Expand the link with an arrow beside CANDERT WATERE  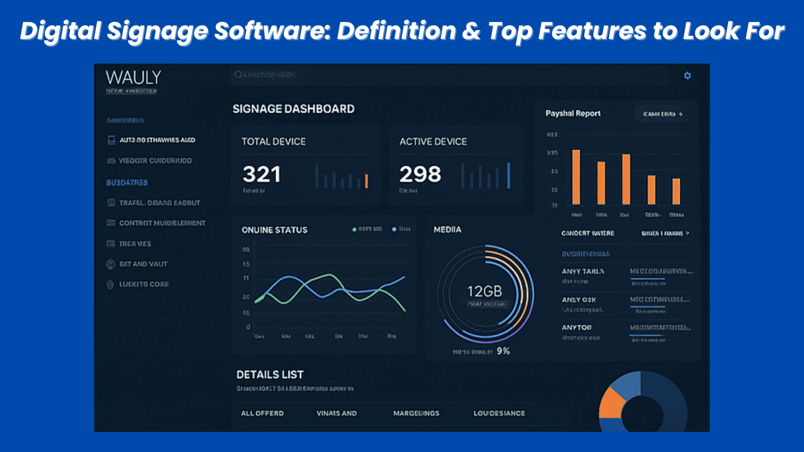click(x=665, y=233)
